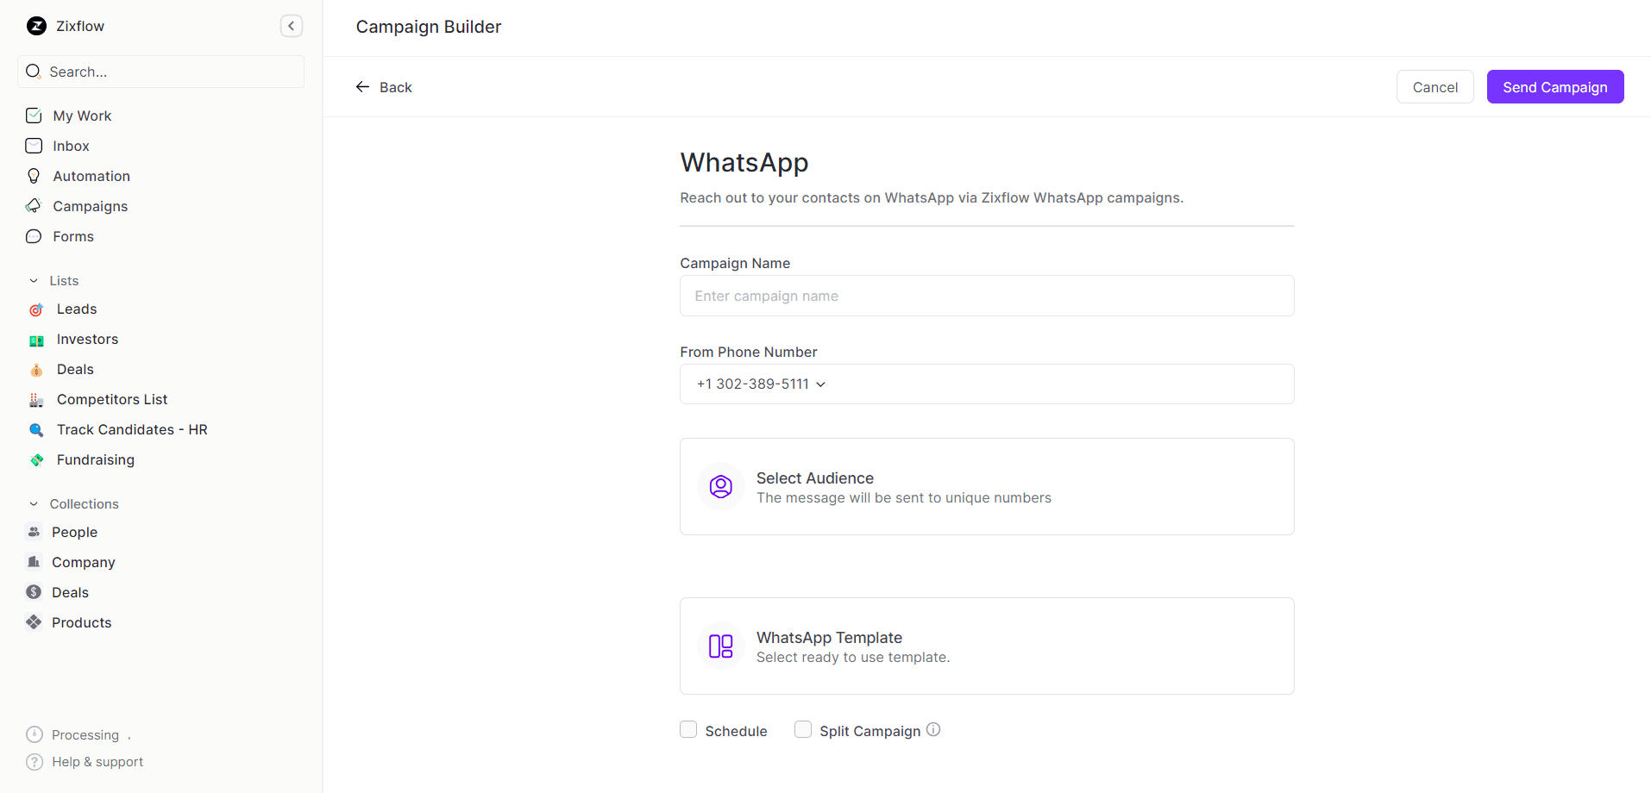1651x793 pixels.
Task: Select the Campaigns icon in sidebar
Action: pyautogui.click(x=33, y=206)
